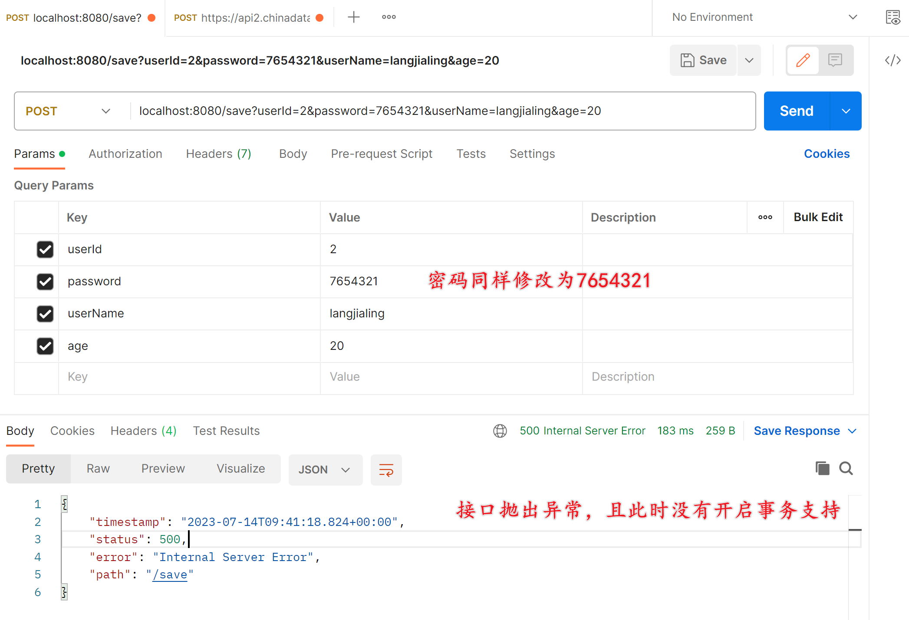This screenshot has height=620, width=909.
Task: Click the 183 ms response time
Action: point(675,431)
